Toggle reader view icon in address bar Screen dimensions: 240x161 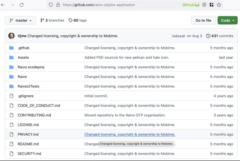[204, 5]
